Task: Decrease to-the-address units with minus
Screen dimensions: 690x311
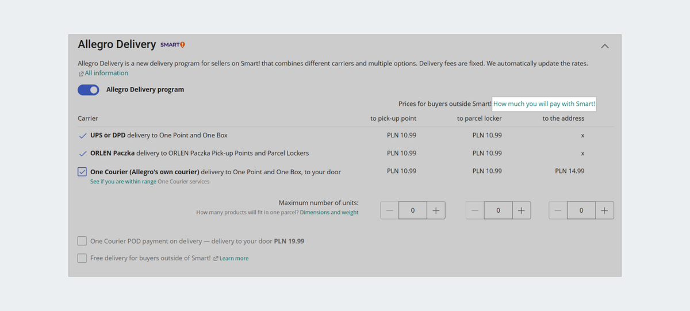Action: [558, 210]
